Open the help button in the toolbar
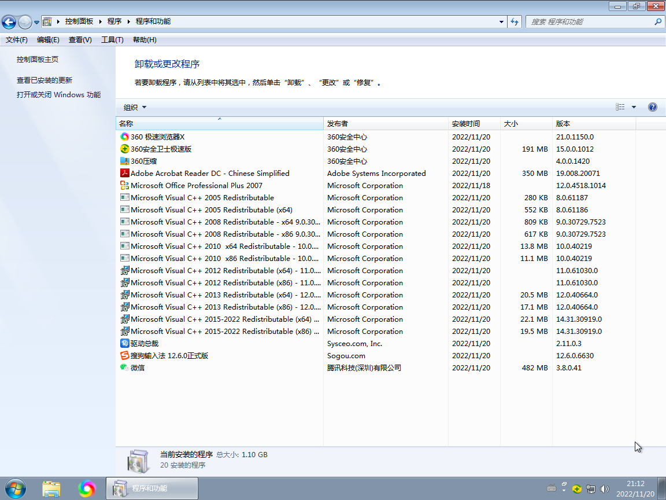 tap(652, 107)
